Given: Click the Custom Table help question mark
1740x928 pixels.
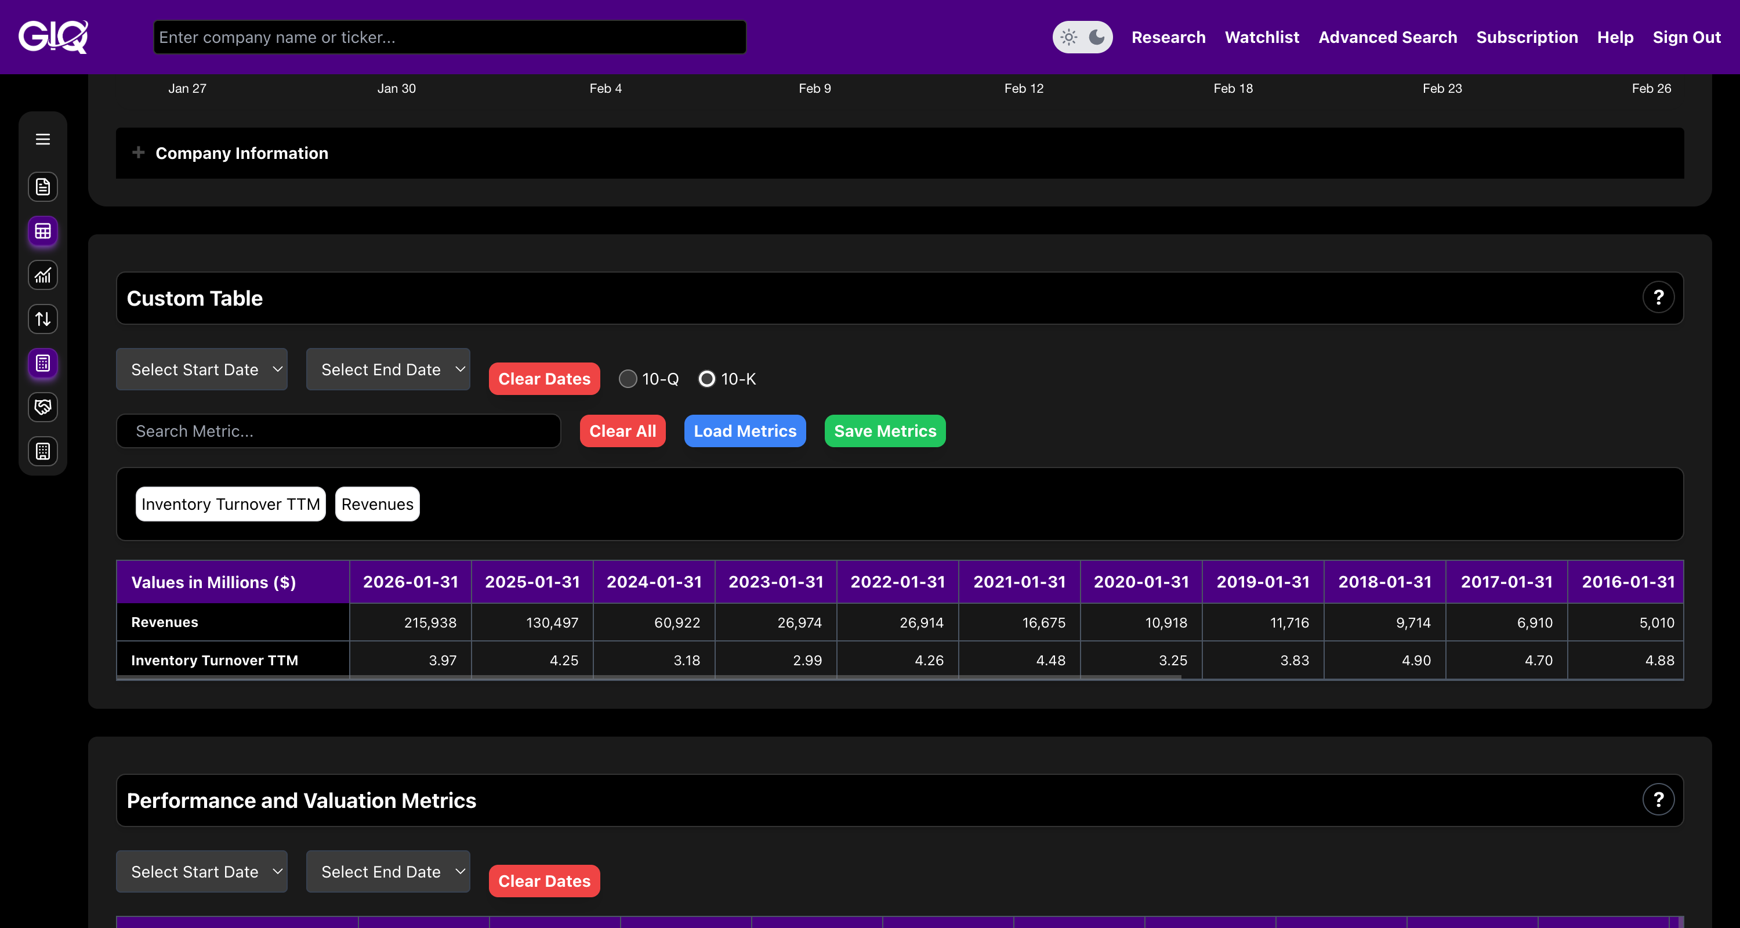Looking at the screenshot, I should coord(1658,297).
